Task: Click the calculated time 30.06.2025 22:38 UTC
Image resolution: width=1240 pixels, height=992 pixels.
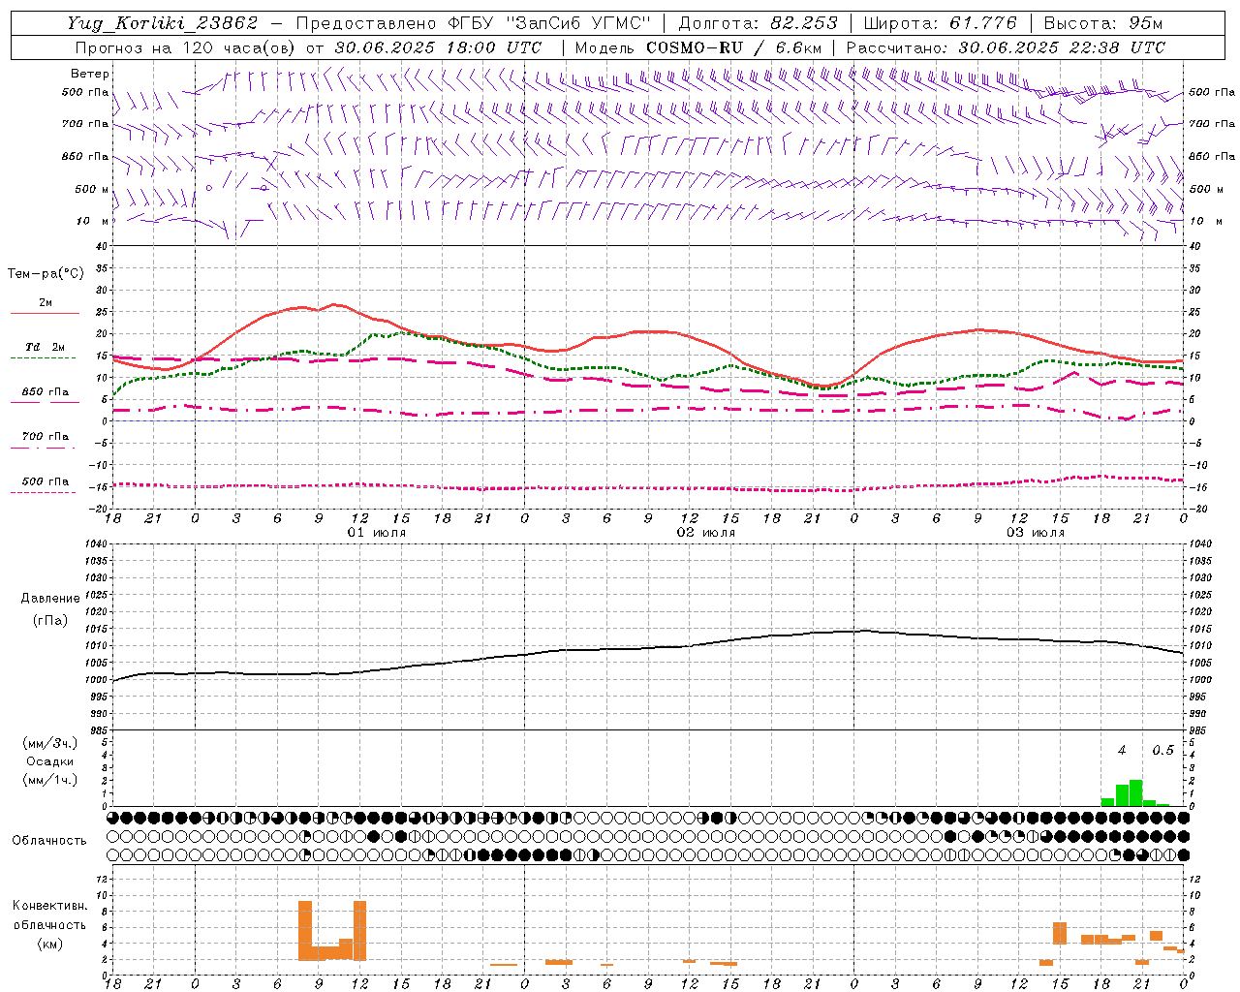Action: (1063, 47)
